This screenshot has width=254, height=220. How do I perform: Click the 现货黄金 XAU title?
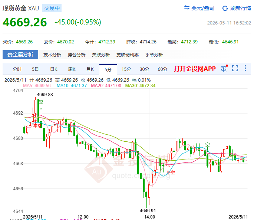(x=21, y=8)
